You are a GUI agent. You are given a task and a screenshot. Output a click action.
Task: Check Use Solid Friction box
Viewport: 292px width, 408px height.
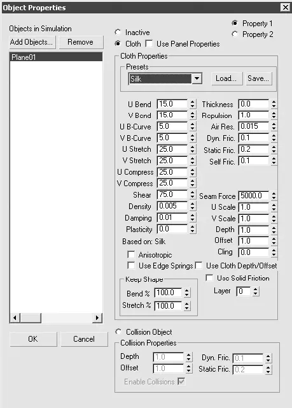tap(209, 278)
